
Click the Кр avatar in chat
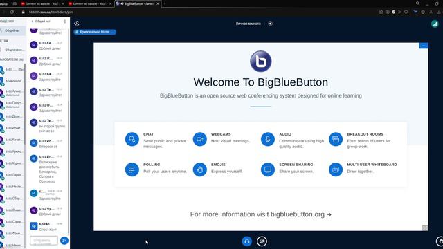34,226
